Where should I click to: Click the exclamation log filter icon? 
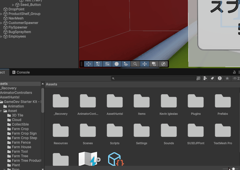click(220, 78)
